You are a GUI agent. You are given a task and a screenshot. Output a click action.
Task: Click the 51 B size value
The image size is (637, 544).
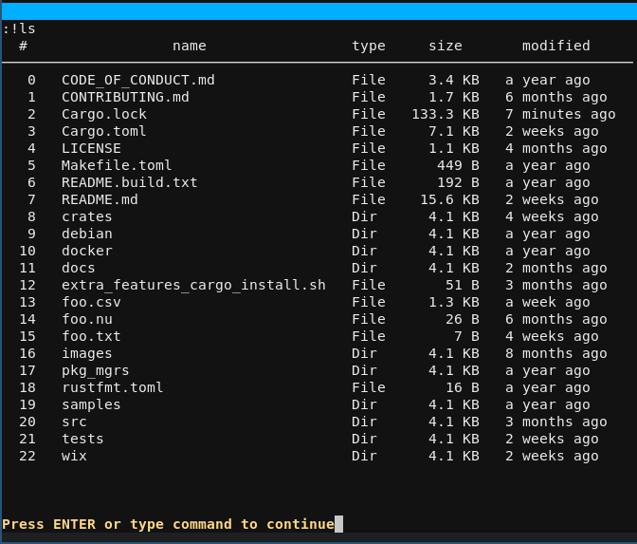(463, 285)
